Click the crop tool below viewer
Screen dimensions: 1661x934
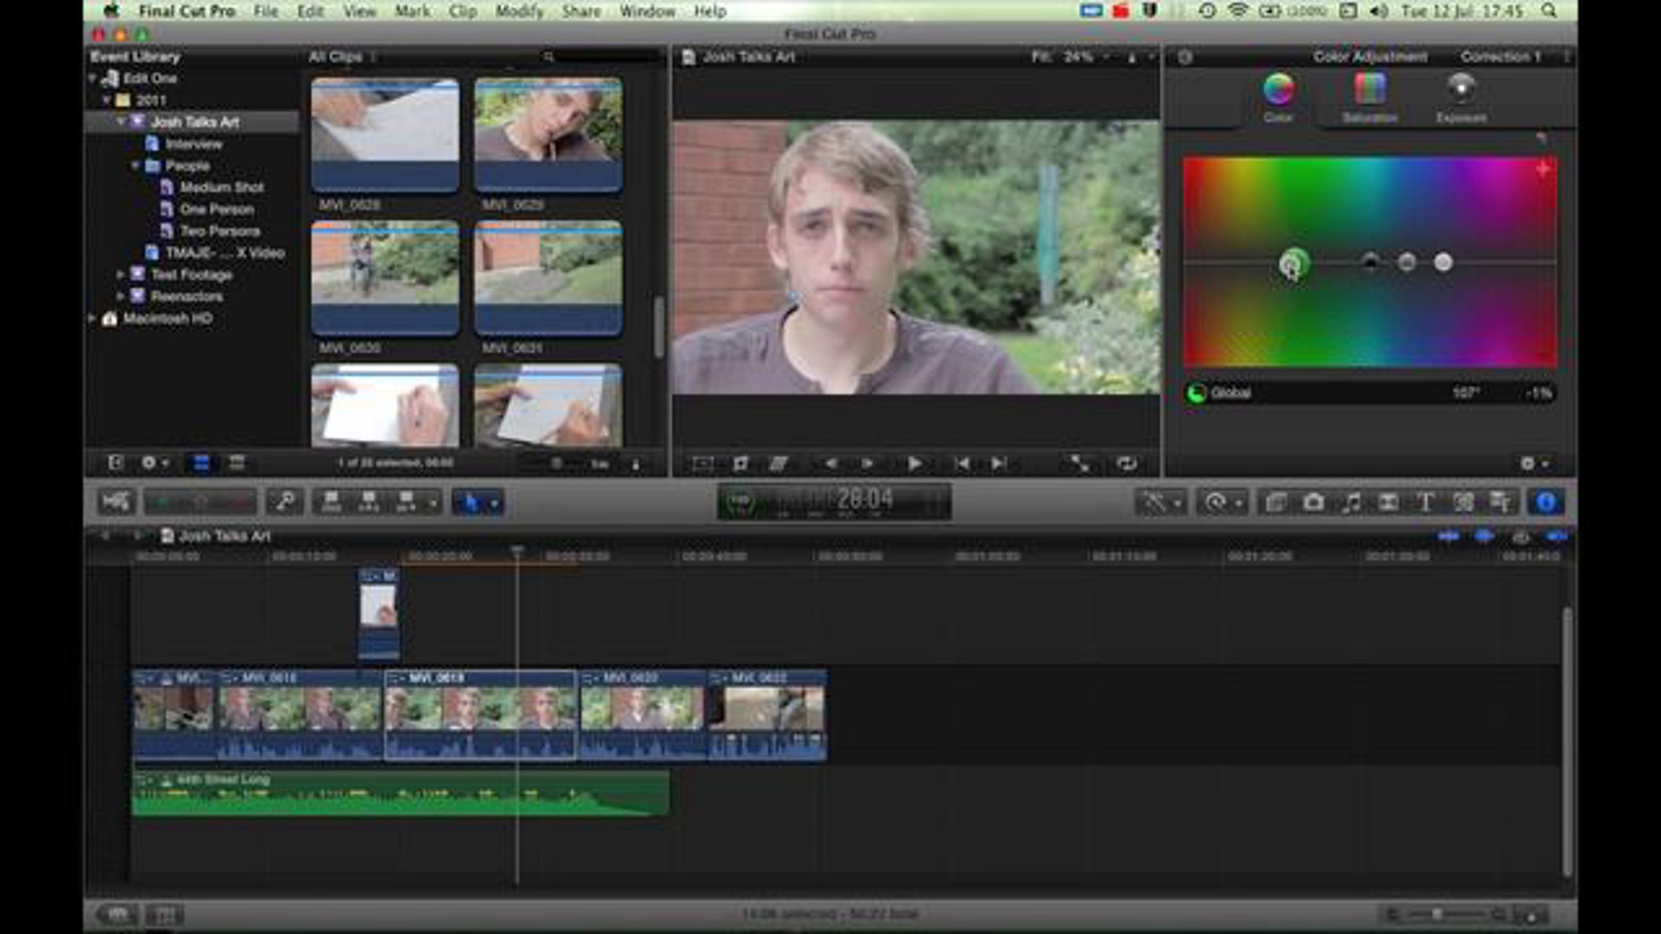coord(740,464)
